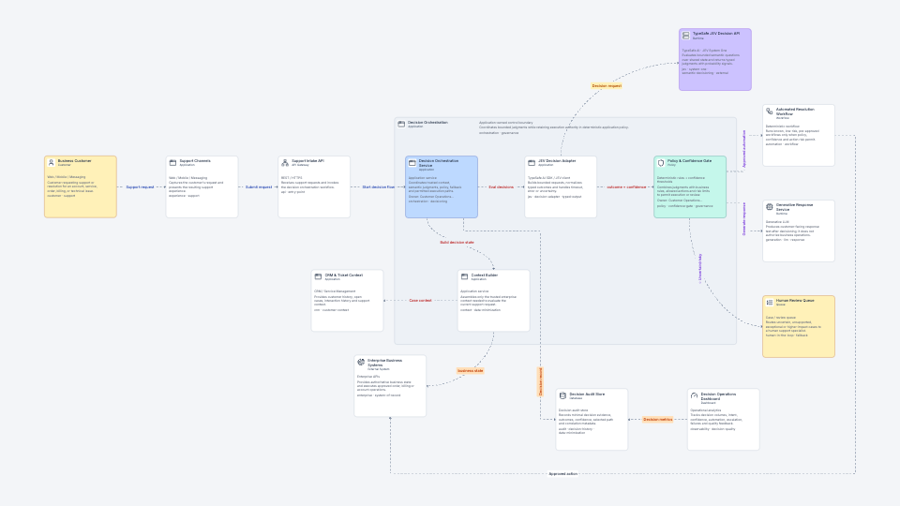Select the 'Case context' edge label

420,301
